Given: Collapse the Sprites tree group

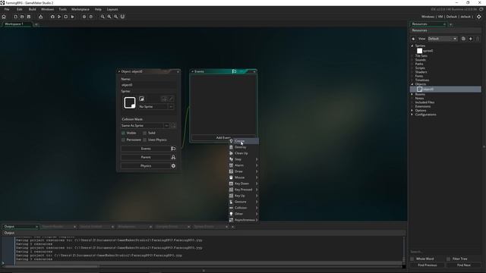Looking at the screenshot, I should point(412,45).
